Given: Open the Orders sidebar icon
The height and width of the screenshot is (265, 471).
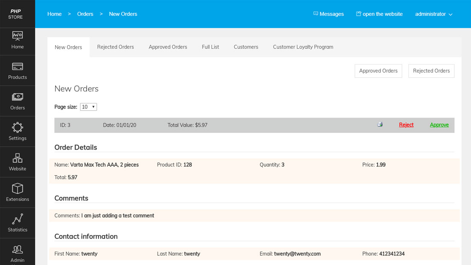Looking at the screenshot, I should [18, 97].
